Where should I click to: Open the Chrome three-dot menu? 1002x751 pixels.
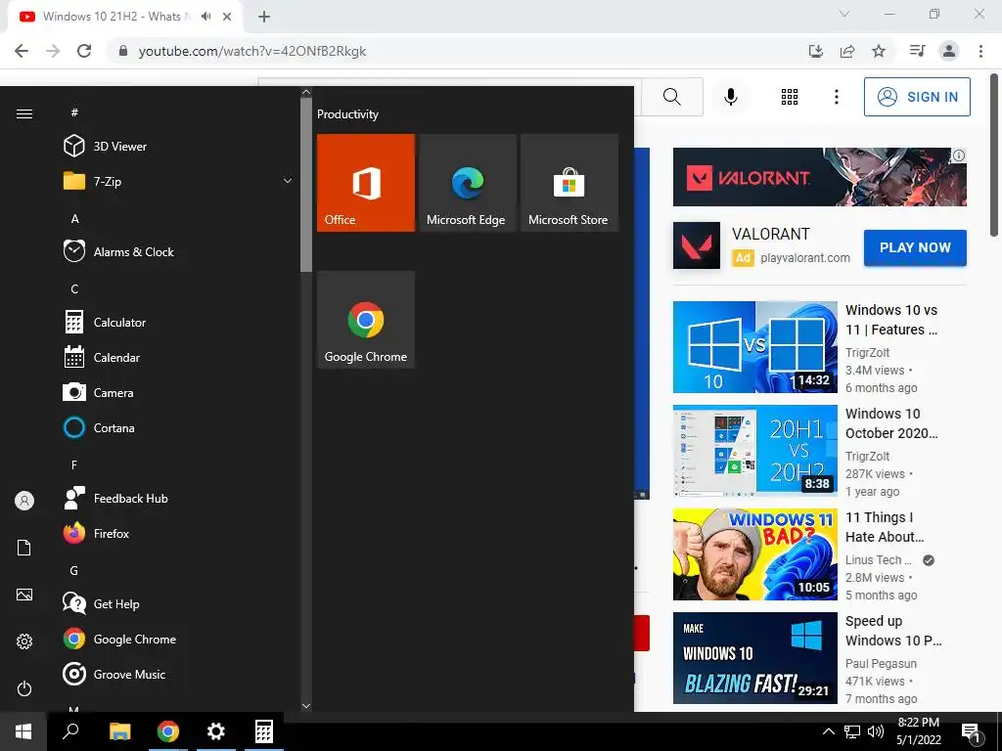click(980, 51)
